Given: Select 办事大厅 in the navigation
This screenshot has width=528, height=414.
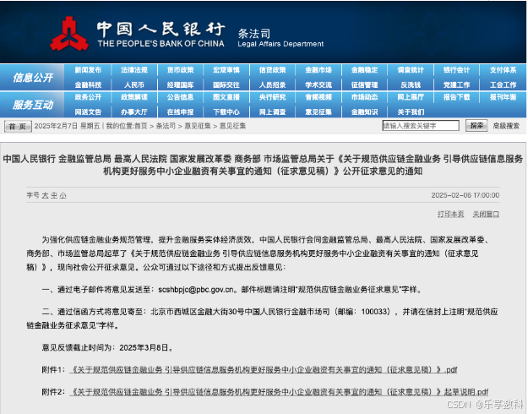Looking at the screenshot, I should (x=134, y=112).
